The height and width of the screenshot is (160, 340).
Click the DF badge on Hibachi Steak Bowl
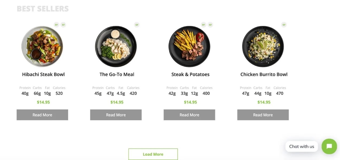(x=56, y=25)
